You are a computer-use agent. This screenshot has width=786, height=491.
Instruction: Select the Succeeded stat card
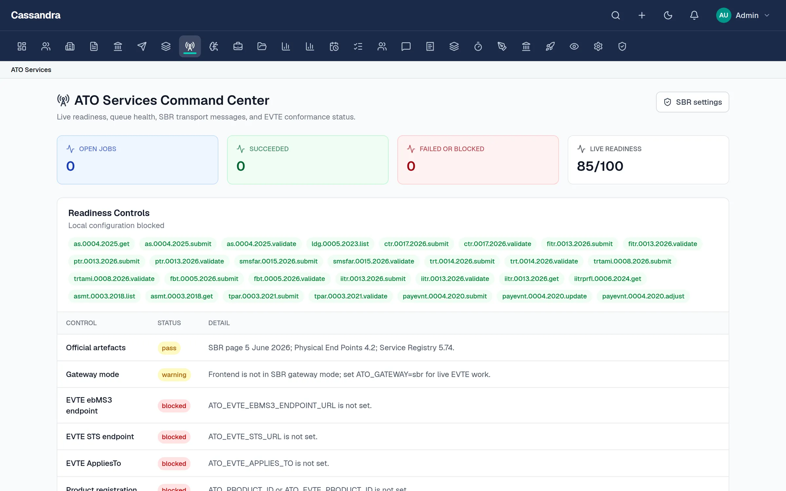pyautogui.click(x=308, y=160)
